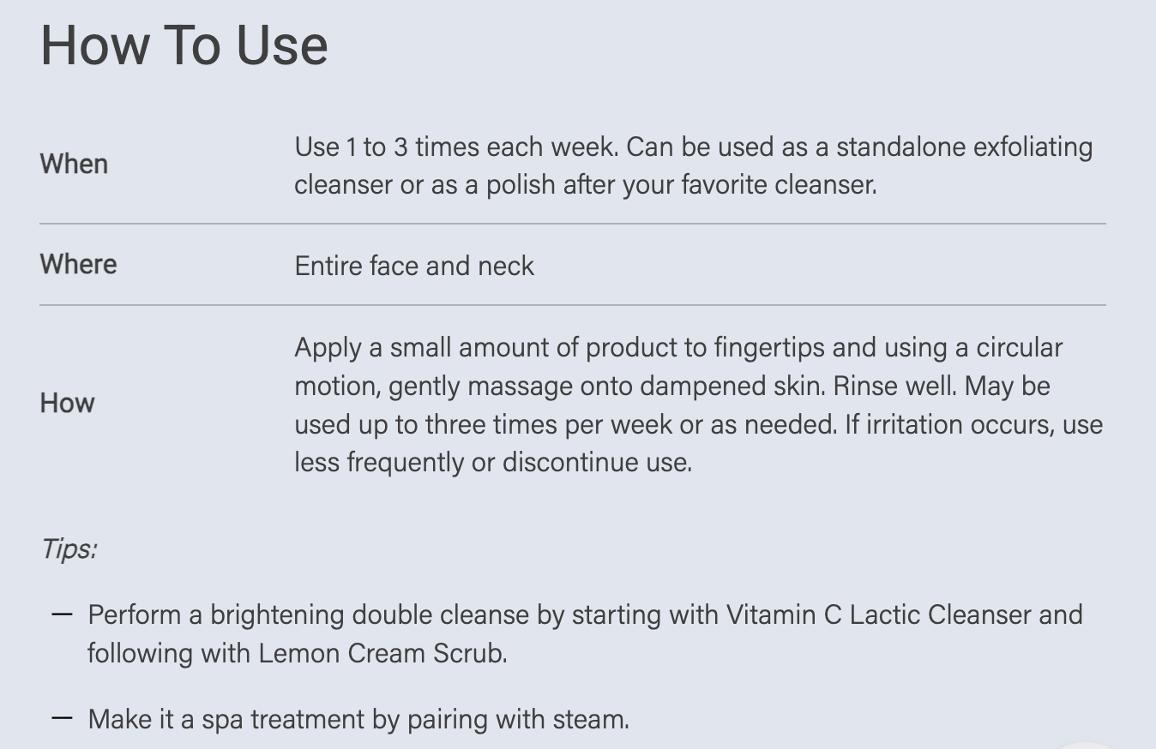The height and width of the screenshot is (749, 1156).
Task: Click "less frequently or discontinue use." line
Action: click(492, 463)
